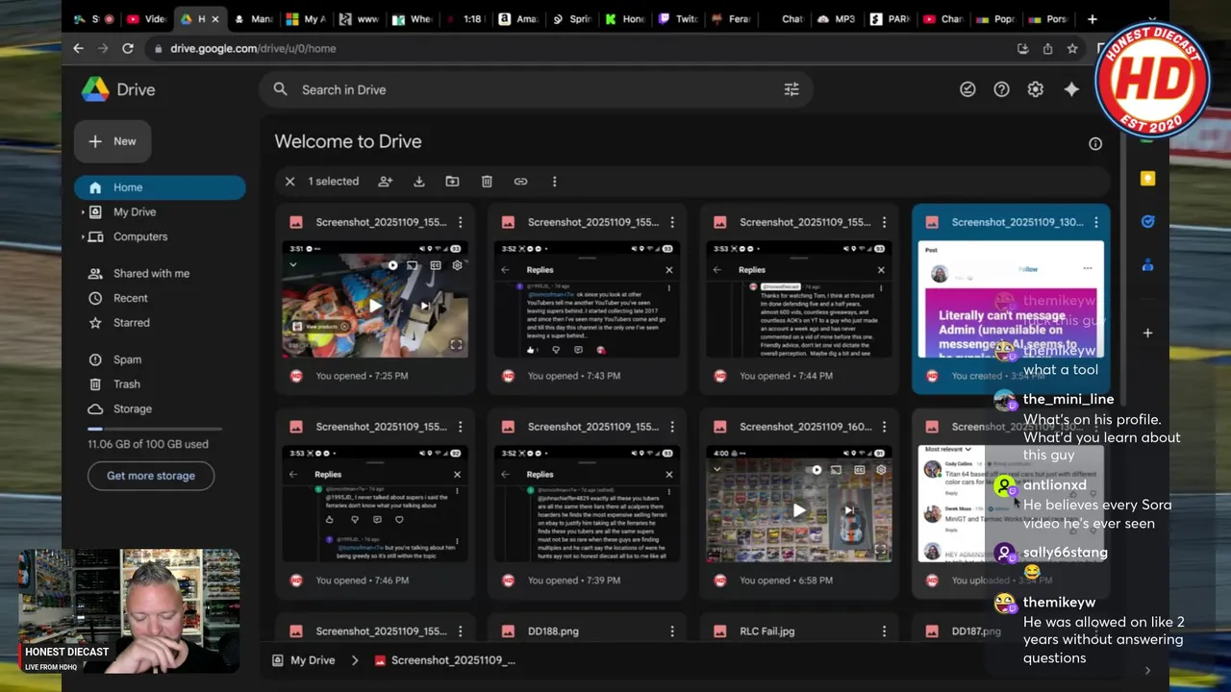Click the New button

click(x=113, y=141)
